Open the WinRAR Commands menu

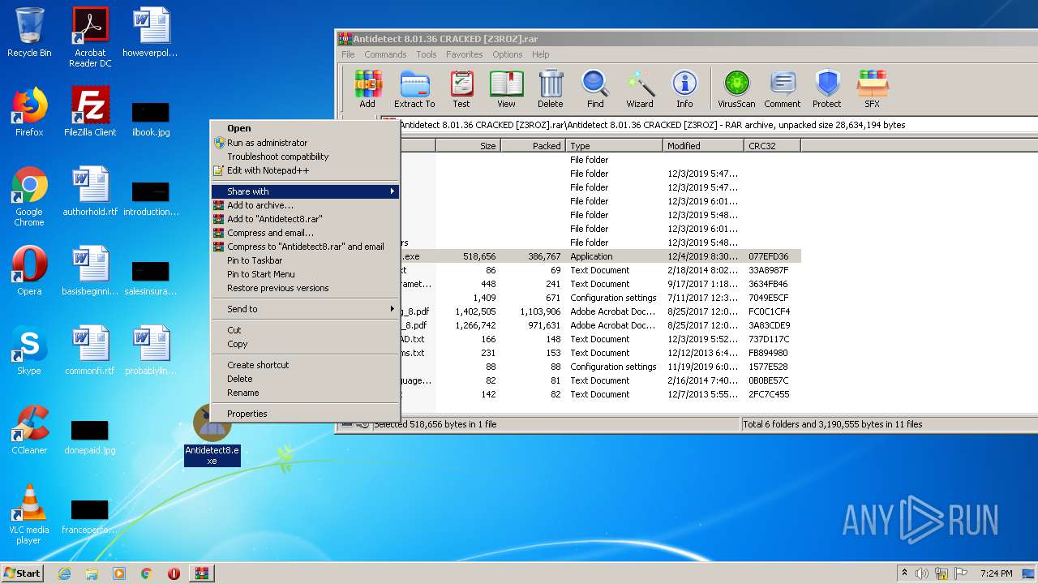(x=385, y=54)
